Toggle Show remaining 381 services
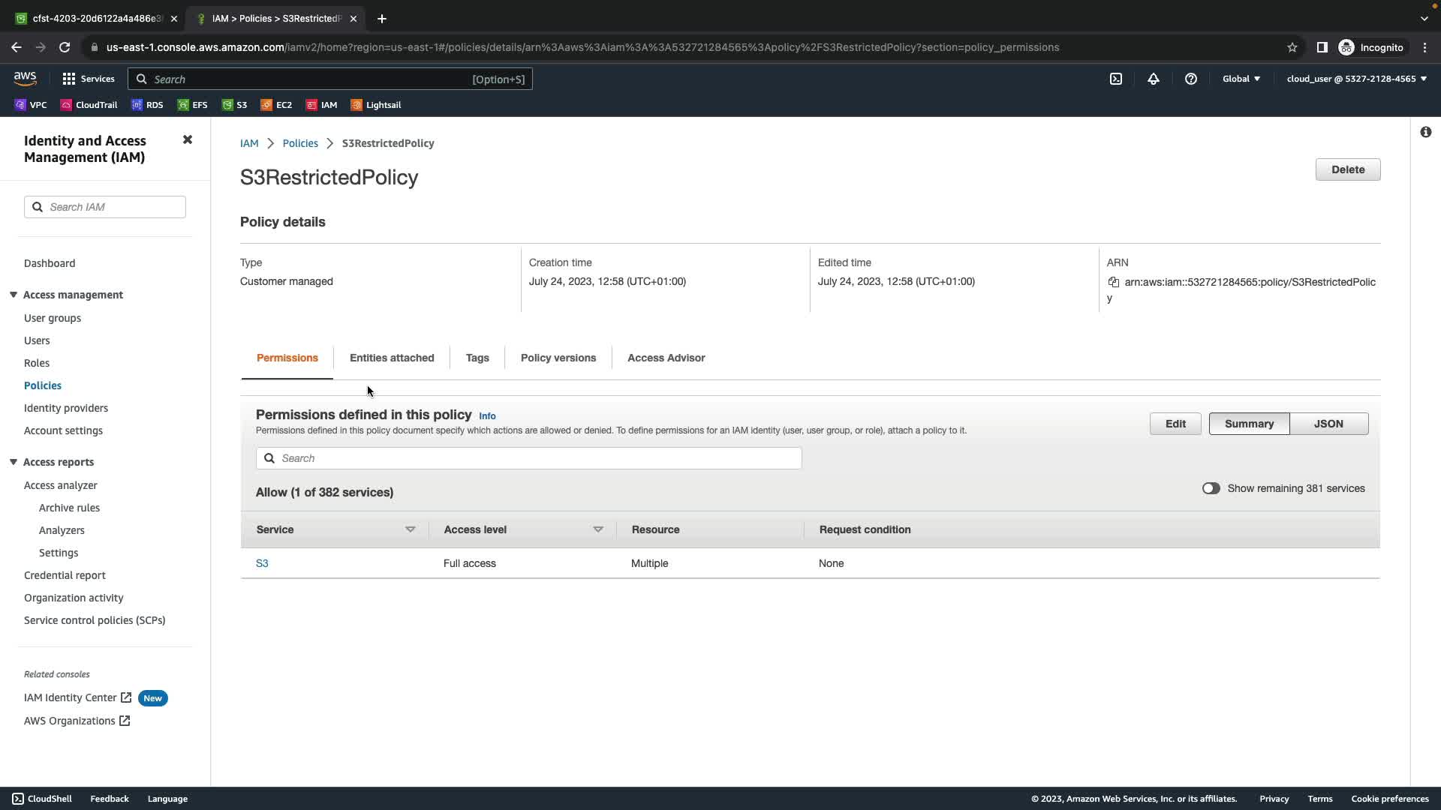The image size is (1441, 810). pyautogui.click(x=1211, y=488)
